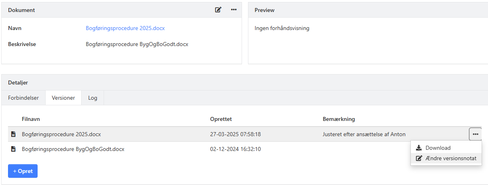Viewport: 488px width, 185px height.
Task: Select the Versioner tab
Action: coord(63,98)
